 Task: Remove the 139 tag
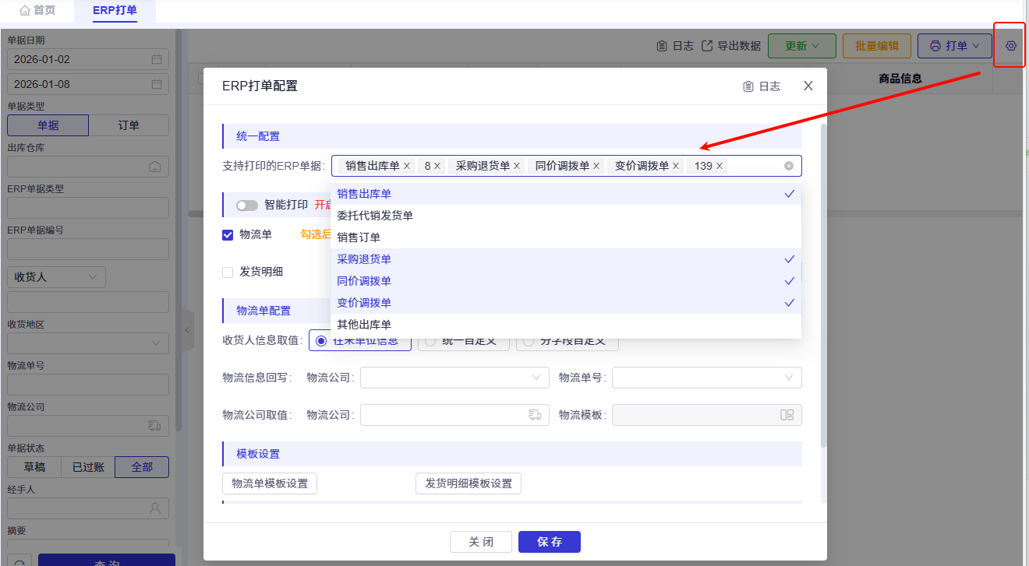[720, 166]
